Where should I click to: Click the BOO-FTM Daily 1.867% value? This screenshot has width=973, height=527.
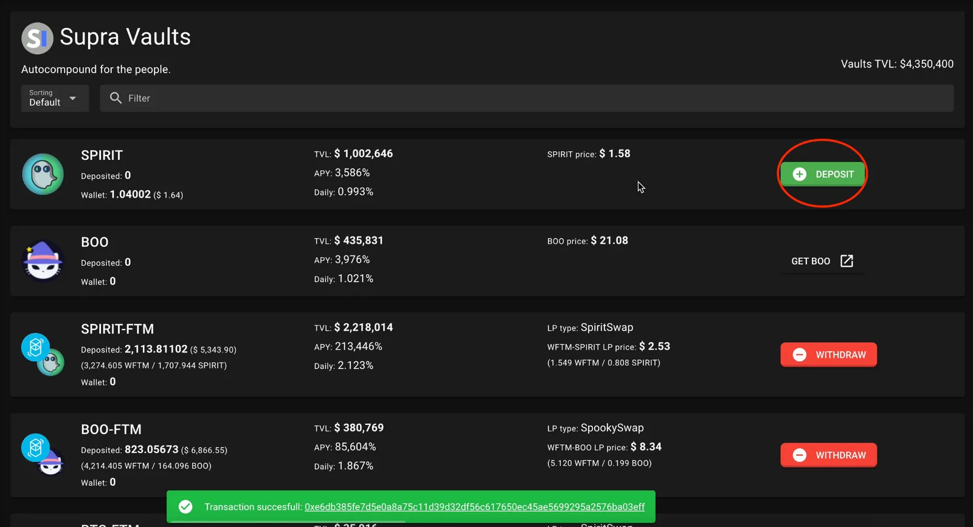tap(356, 466)
